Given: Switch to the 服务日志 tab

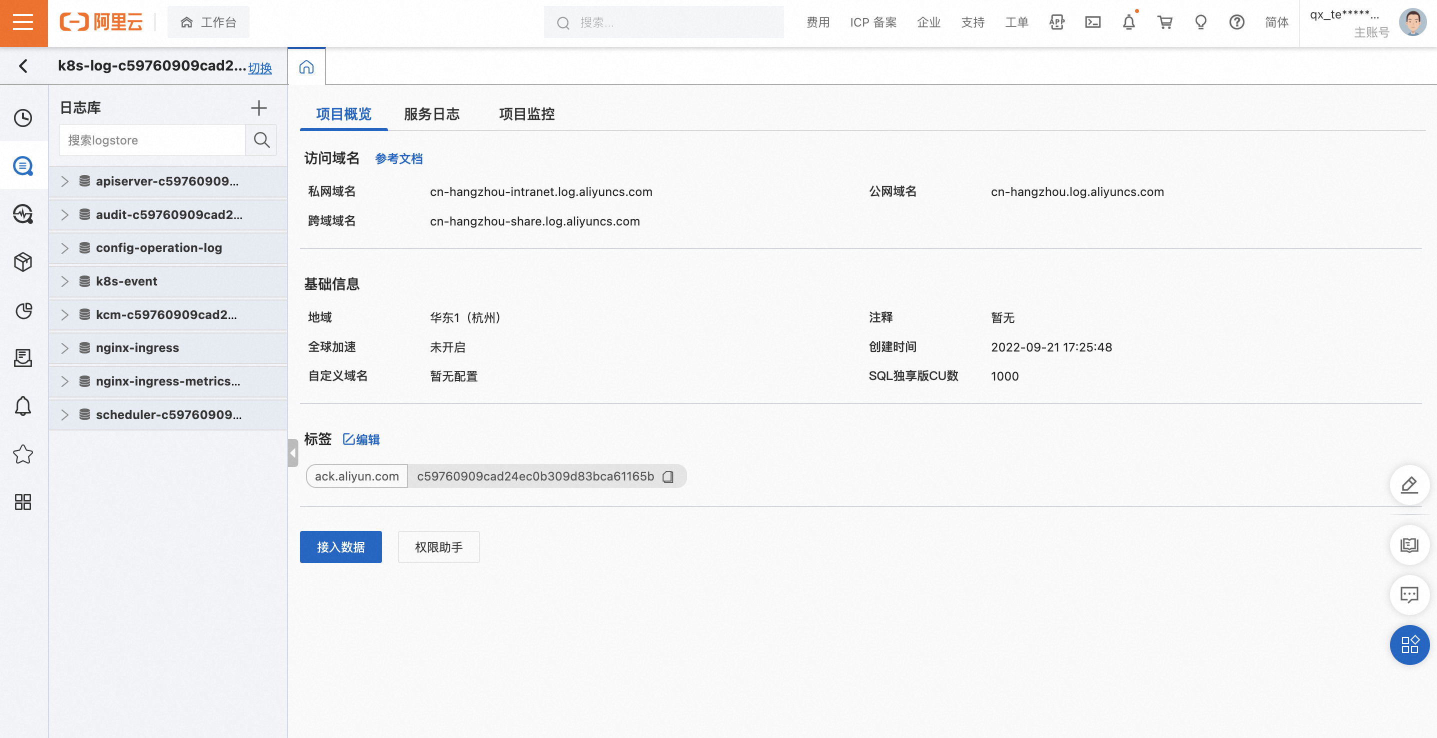Looking at the screenshot, I should [x=431, y=114].
